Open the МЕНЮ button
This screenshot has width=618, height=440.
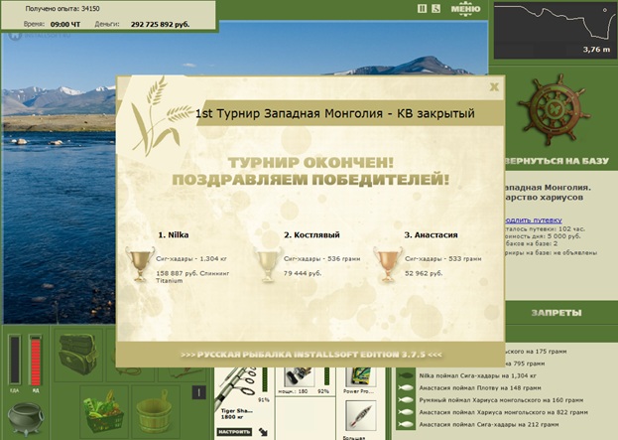465,9
